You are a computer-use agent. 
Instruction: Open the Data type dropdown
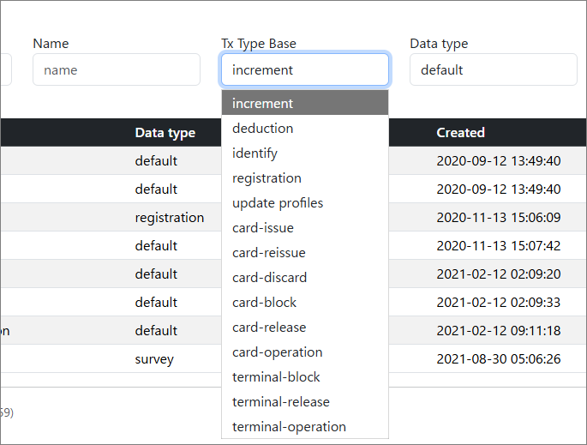coord(493,70)
